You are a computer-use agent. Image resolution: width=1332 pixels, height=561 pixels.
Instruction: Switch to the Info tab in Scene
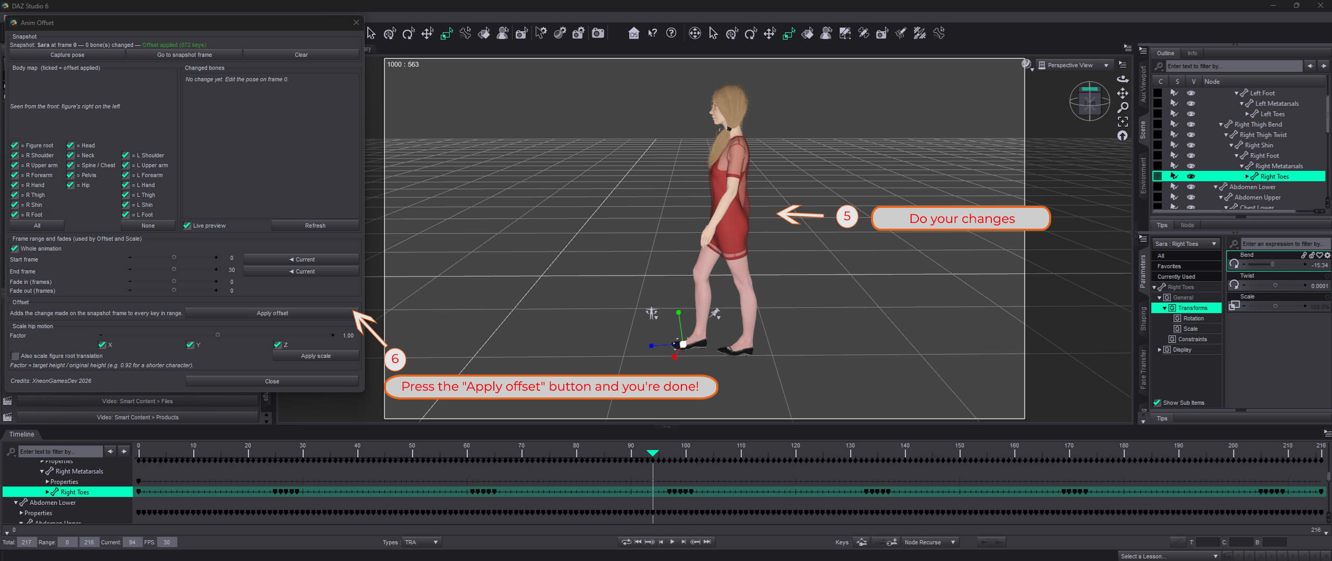(x=1192, y=53)
